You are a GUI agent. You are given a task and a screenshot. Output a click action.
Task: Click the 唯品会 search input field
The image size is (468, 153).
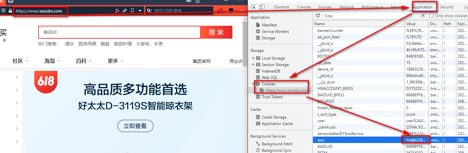coord(119,32)
